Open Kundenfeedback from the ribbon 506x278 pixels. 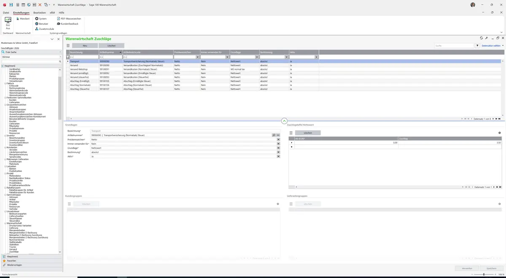59,24
